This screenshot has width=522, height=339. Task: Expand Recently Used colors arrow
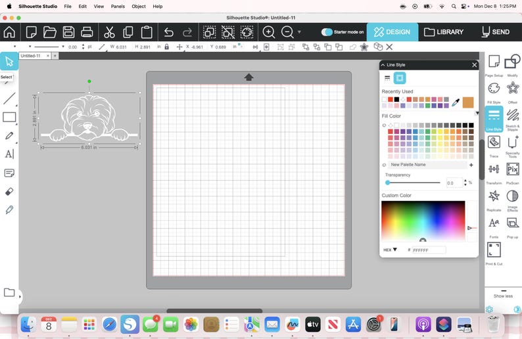[x=477, y=113]
